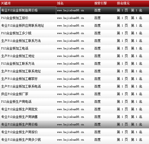This screenshot has width=149, height=144.
Task: Click ranking in P12合金板加工报价 row
Action: (x=129, y=18)
